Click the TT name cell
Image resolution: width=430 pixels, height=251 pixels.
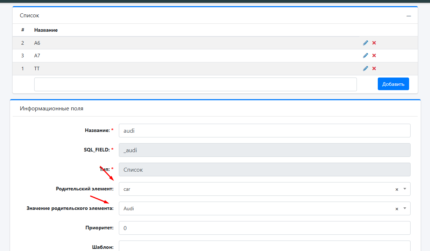tap(37, 69)
